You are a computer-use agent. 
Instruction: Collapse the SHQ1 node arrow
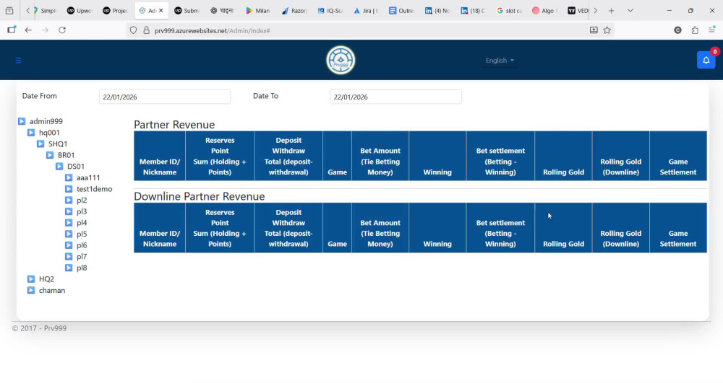tap(40, 144)
